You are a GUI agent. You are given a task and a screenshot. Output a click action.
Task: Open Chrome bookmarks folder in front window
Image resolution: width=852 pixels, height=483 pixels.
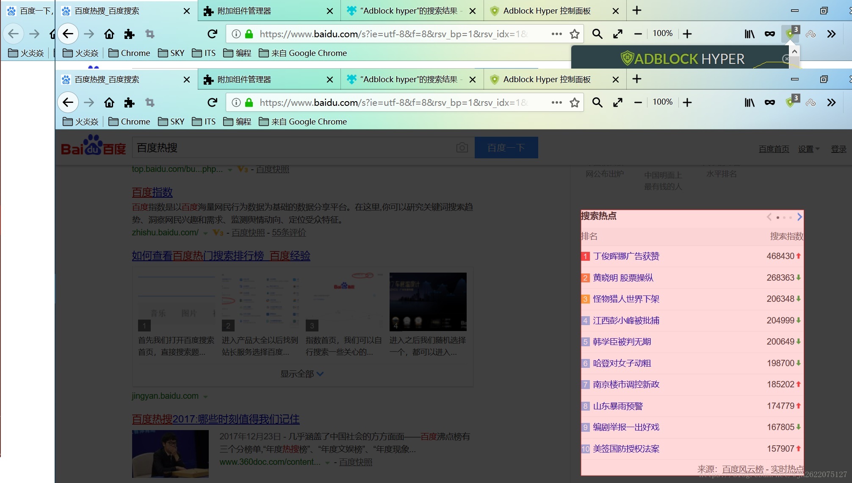pos(129,121)
